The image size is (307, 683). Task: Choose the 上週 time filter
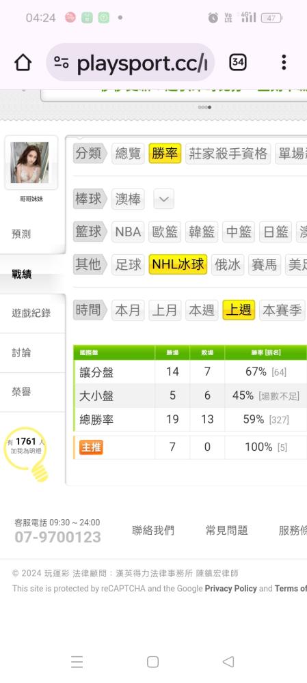click(239, 310)
